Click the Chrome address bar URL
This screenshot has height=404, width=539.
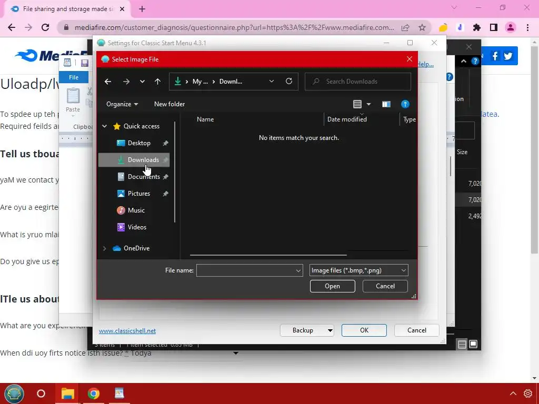click(234, 27)
